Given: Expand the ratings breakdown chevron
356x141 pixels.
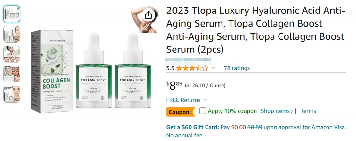Looking at the screenshot, I should [x=213, y=68].
